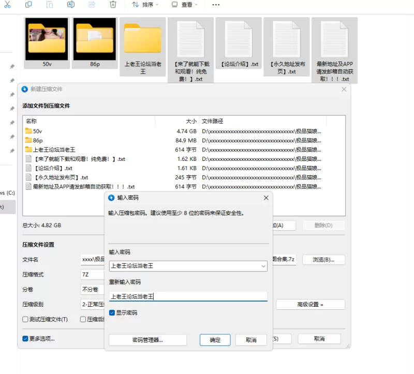Click the Rename icon in Explorer toolbar
This screenshot has height=374, width=414.
[x=71, y=5]
